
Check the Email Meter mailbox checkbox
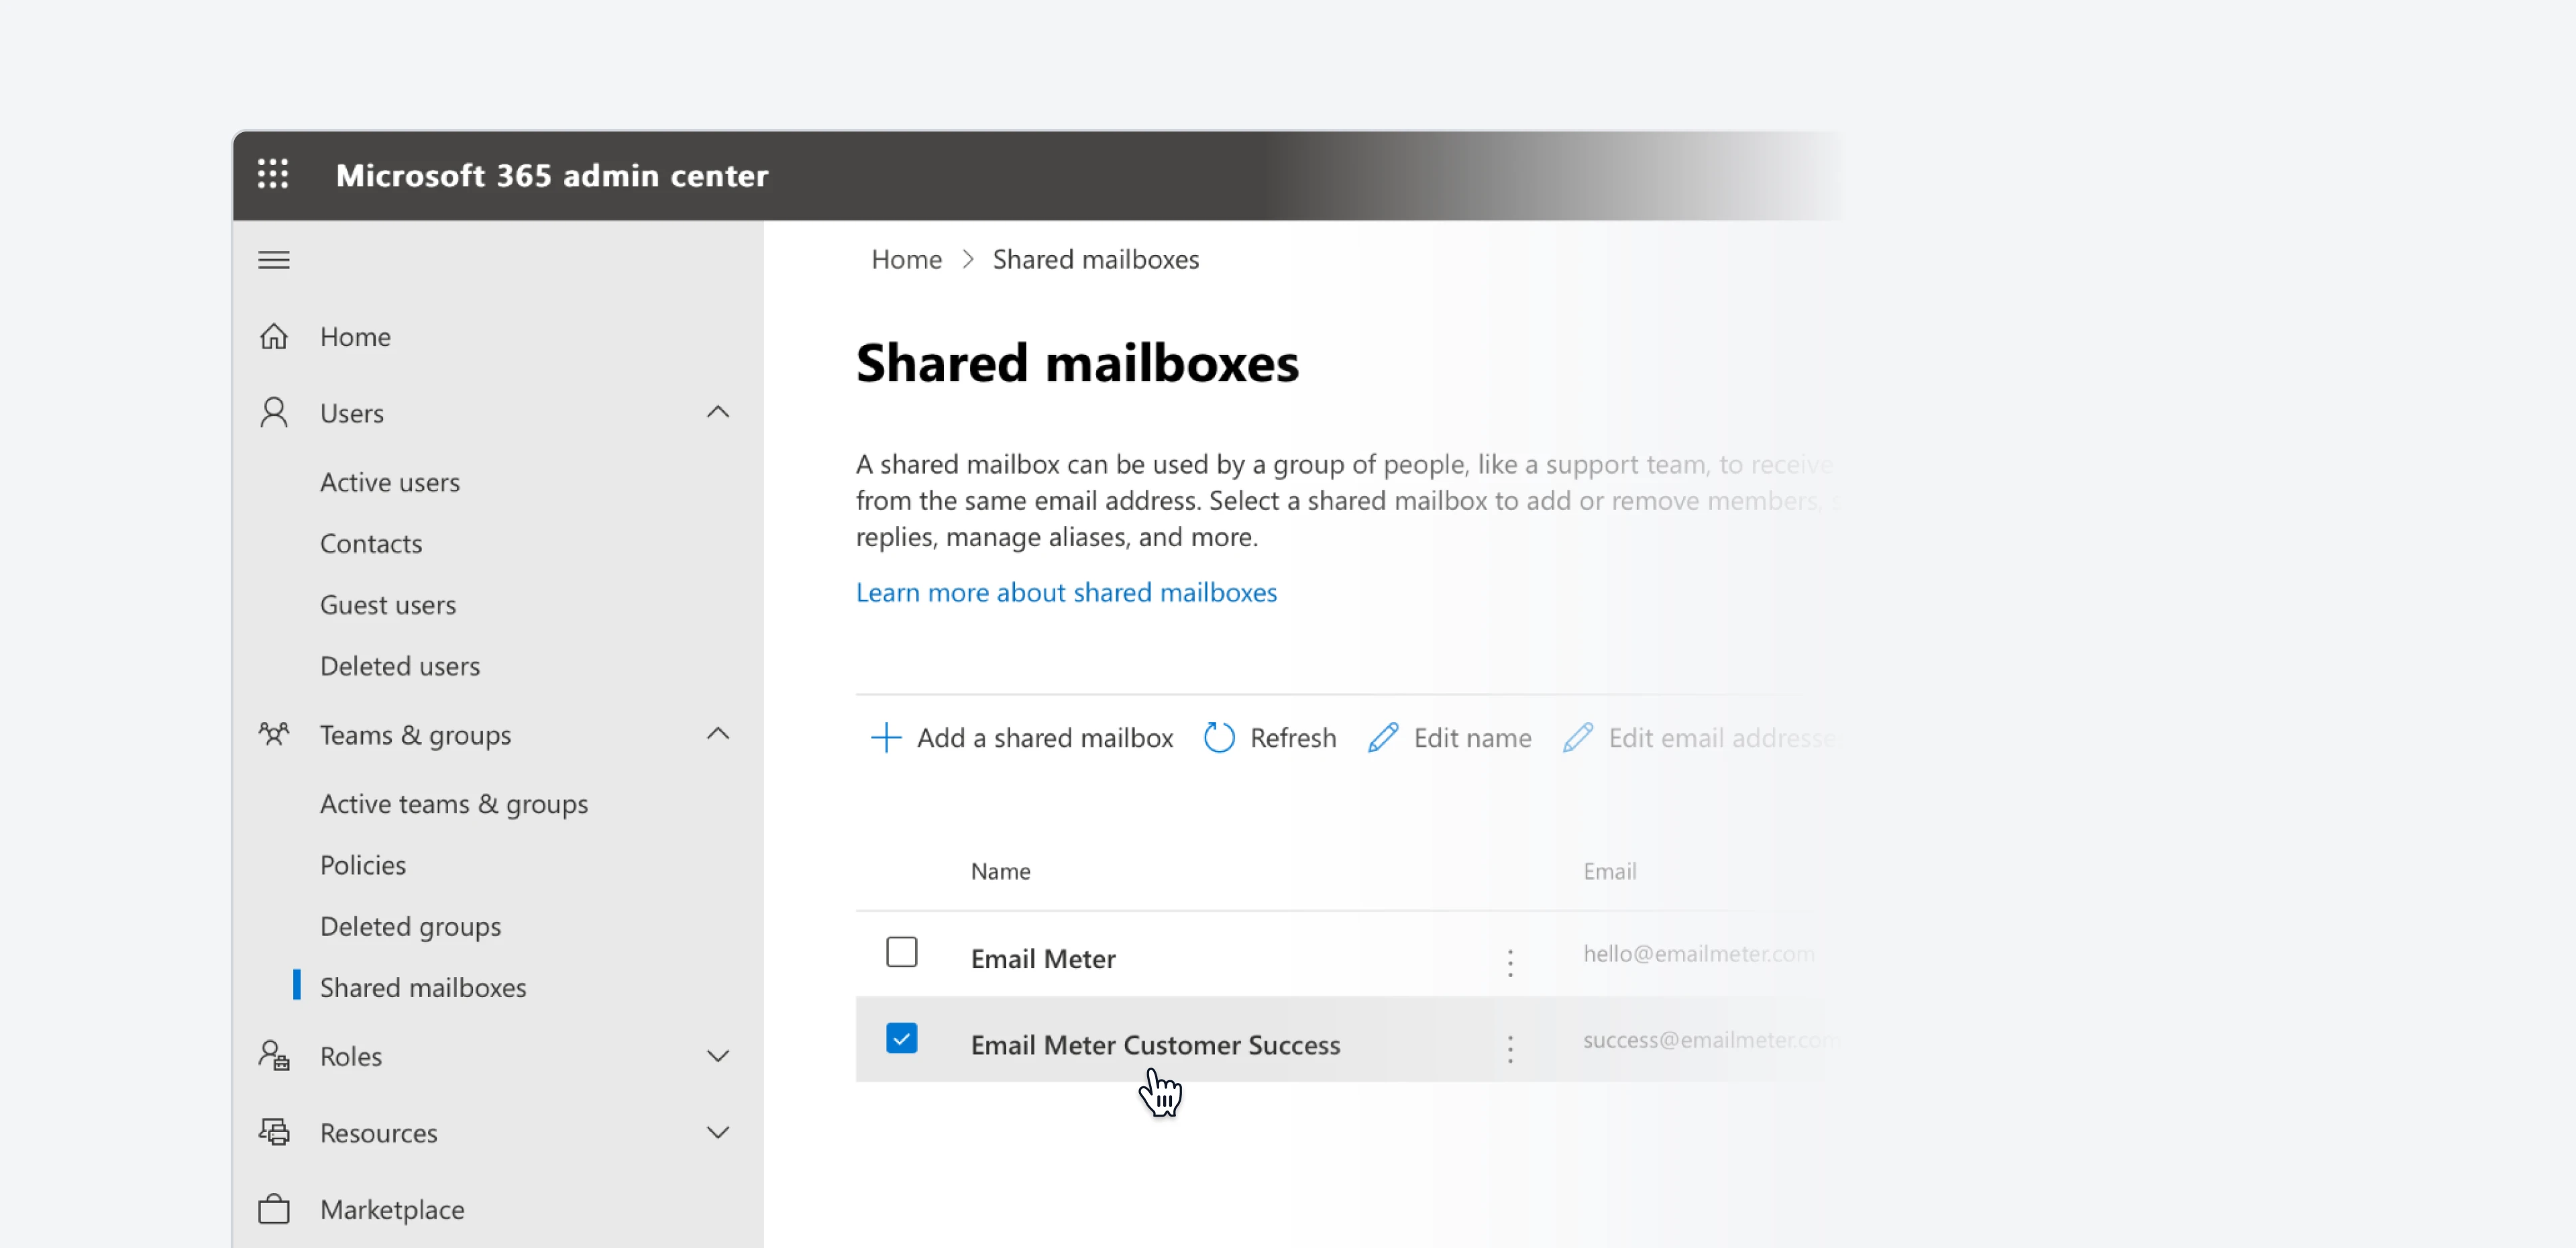pos(901,952)
